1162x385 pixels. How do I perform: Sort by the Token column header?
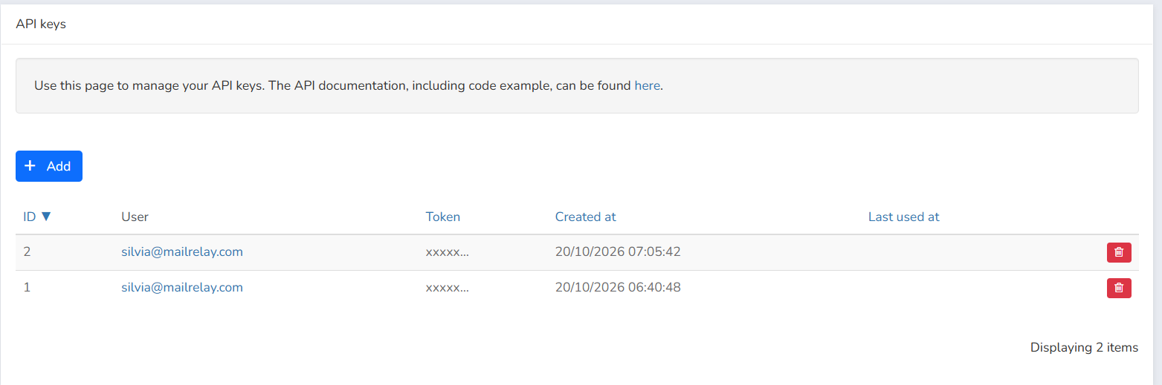pyautogui.click(x=443, y=217)
